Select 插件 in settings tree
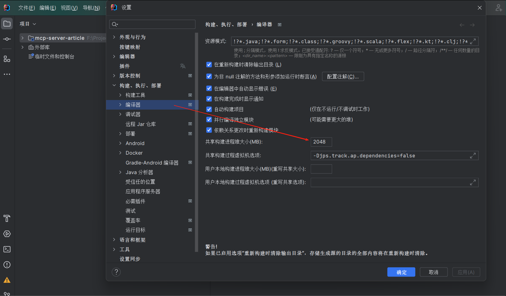The width and height of the screenshot is (506, 296). [x=125, y=66]
